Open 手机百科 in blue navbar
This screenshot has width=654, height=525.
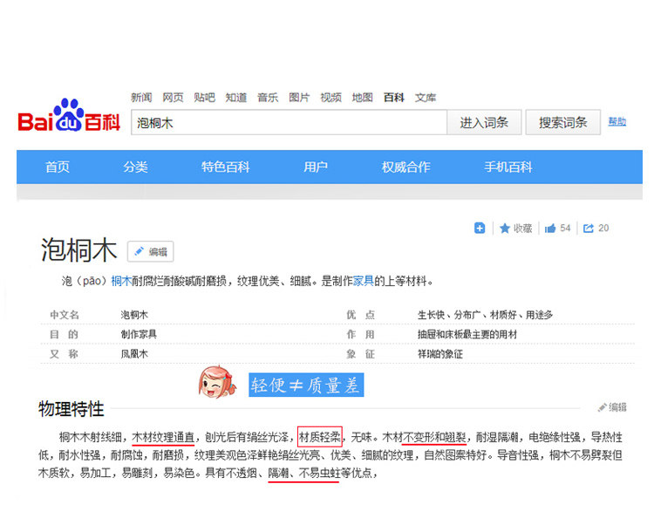[508, 167]
